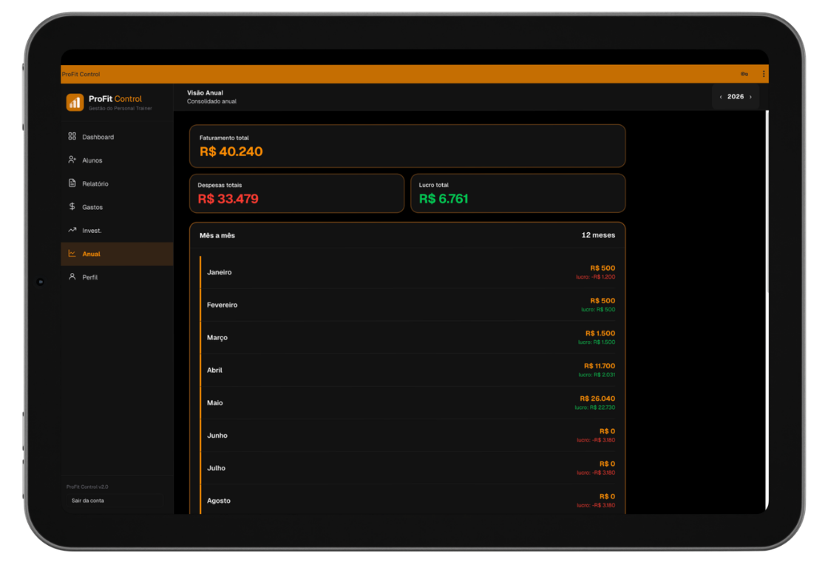Select the Maio row
828x562 pixels.
click(407, 403)
